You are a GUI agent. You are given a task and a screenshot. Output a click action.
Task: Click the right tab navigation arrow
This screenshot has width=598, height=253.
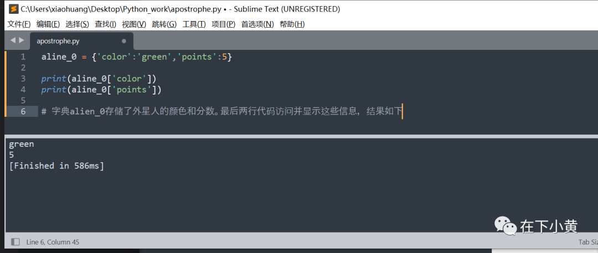[22, 40]
